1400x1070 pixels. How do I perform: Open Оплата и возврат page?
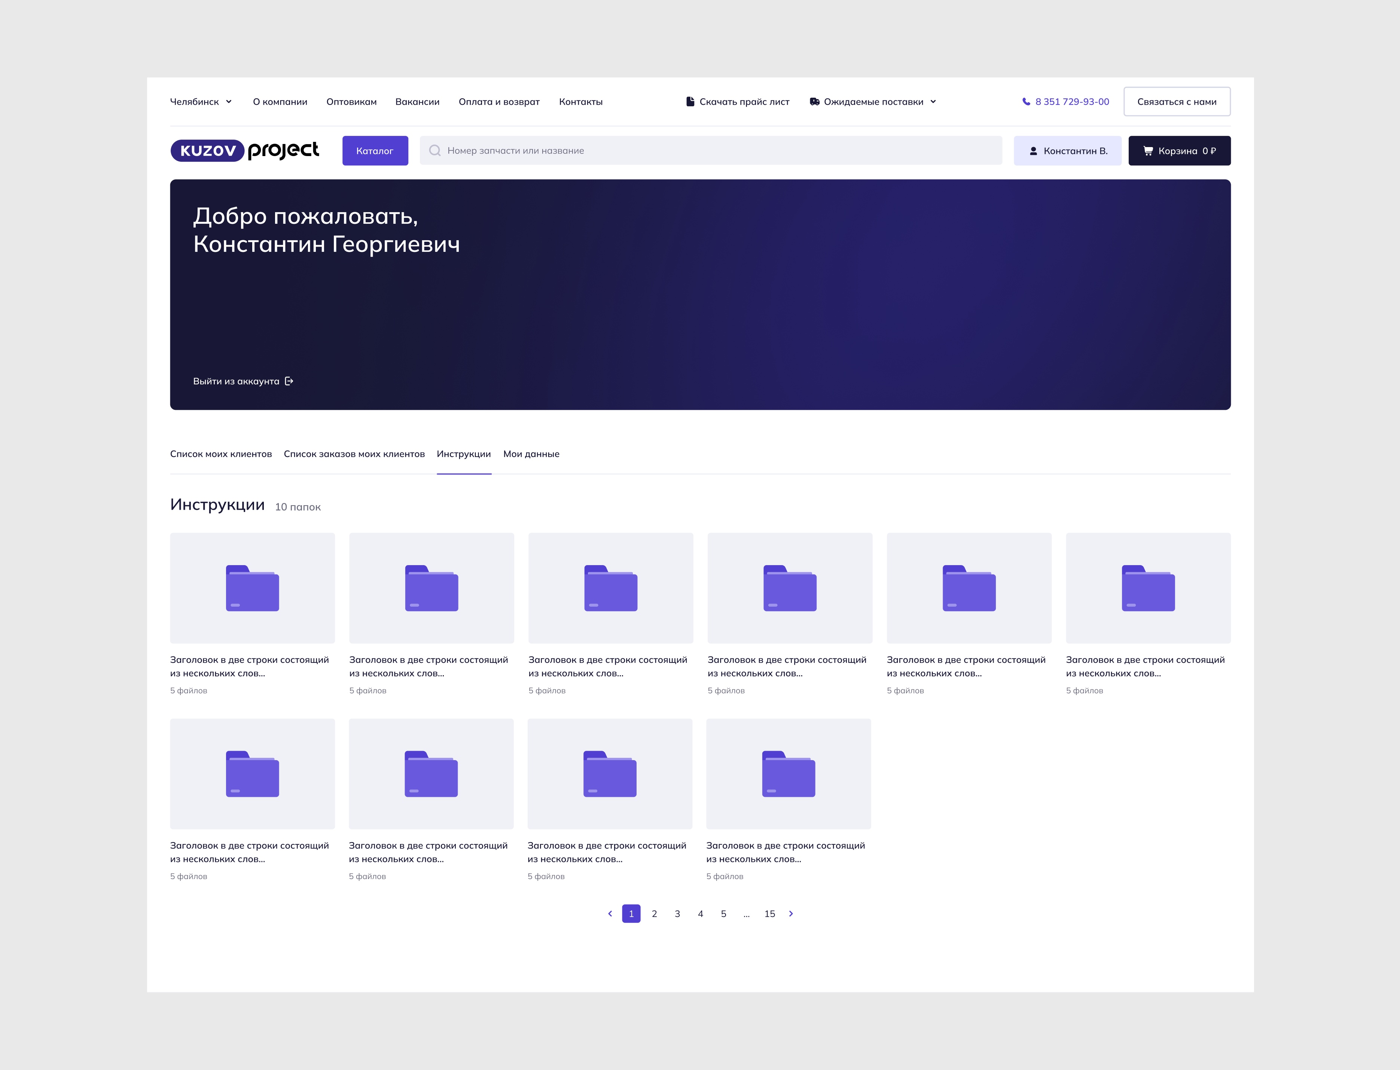(x=499, y=101)
